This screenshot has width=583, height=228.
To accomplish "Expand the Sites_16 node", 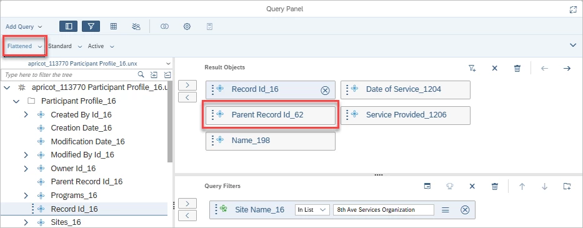I will pos(26,222).
